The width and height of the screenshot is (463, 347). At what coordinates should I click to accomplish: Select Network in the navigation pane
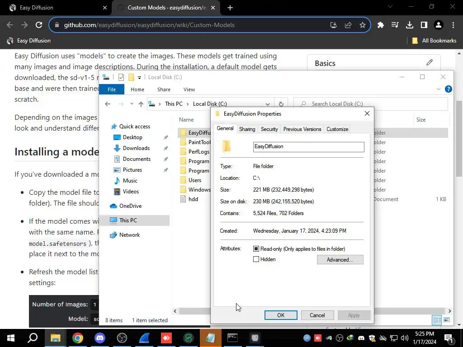coord(129,235)
